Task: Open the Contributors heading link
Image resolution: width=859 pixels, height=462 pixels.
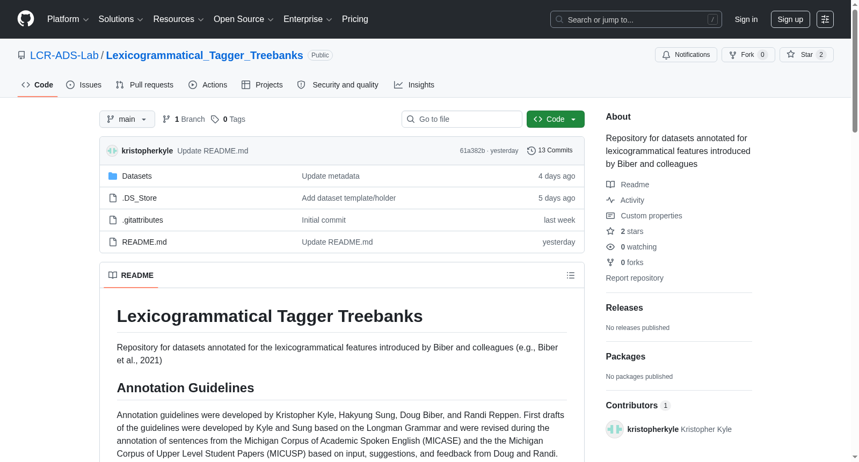Action: (x=638, y=406)
